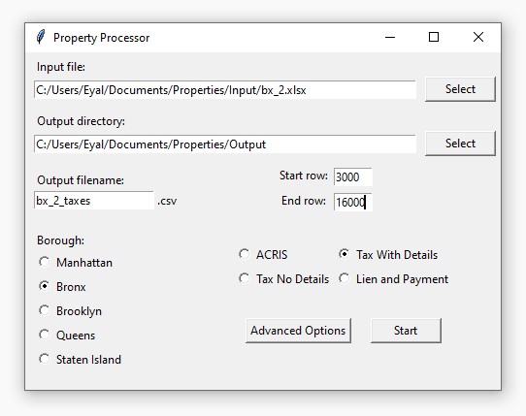Viewport: 526px width, 416px height.
Task: Close the Property Processor window
Action: 478,37
